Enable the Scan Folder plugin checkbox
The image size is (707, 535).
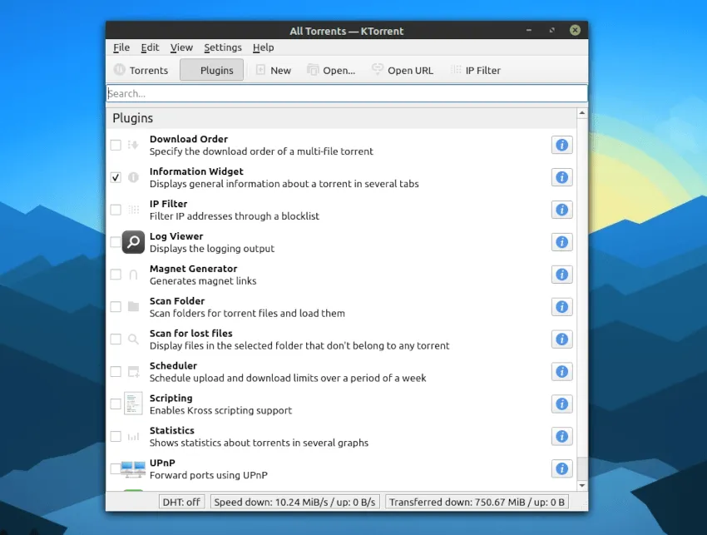(x=116, y=307)
